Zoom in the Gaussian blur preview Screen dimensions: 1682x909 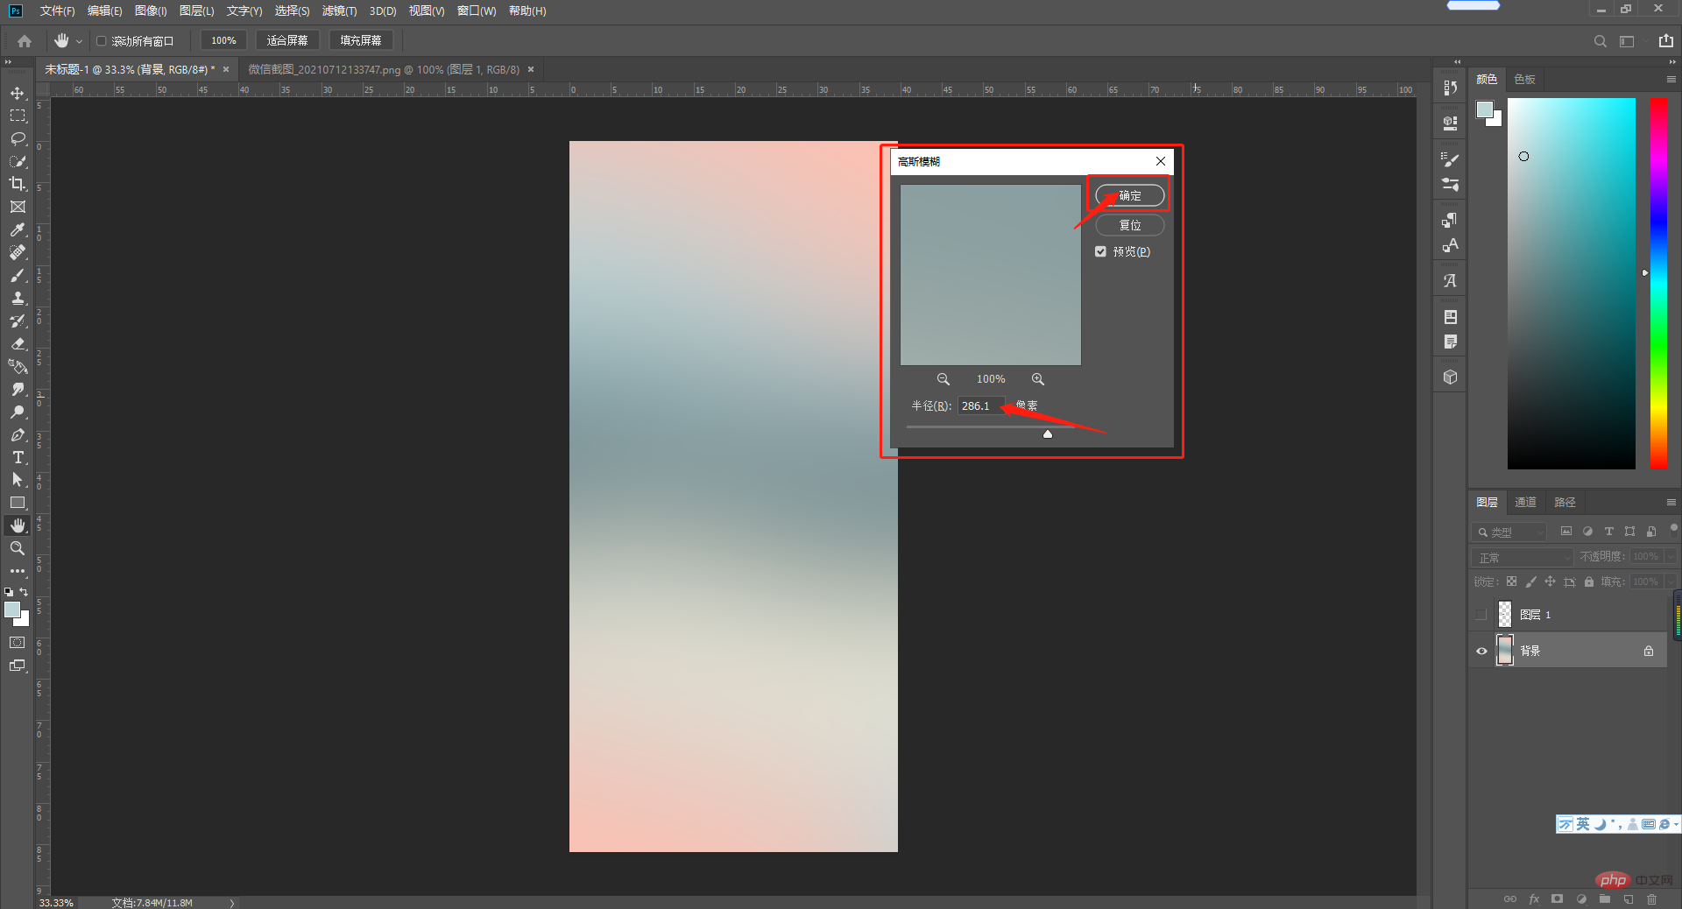click(x=1038, y=379)
